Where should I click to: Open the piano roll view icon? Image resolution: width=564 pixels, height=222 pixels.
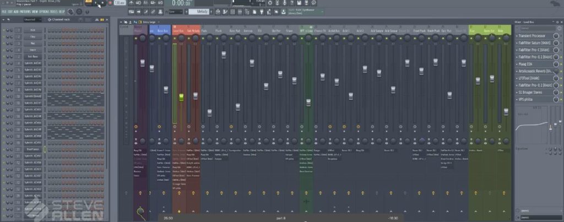point(225,12)
